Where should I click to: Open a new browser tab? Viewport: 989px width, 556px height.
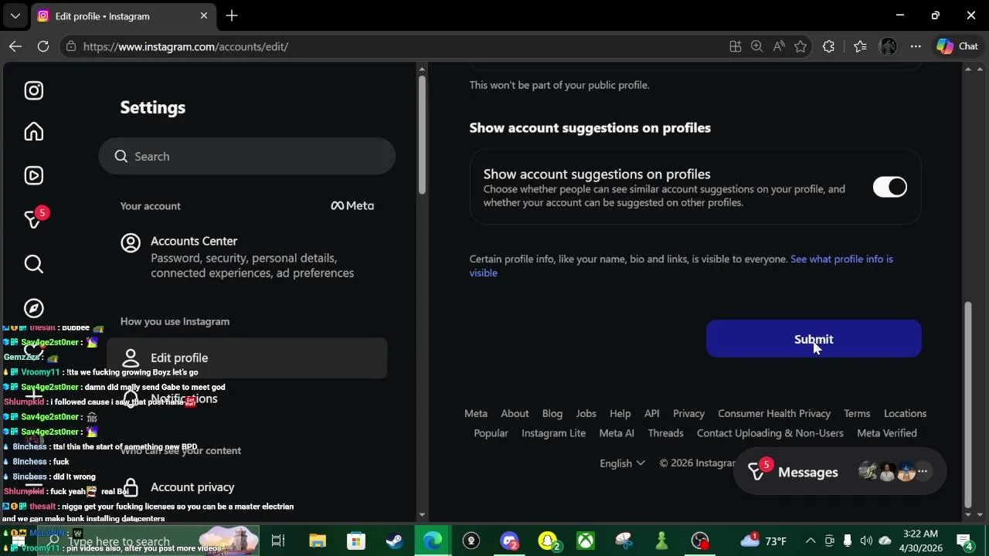(232, 15)
